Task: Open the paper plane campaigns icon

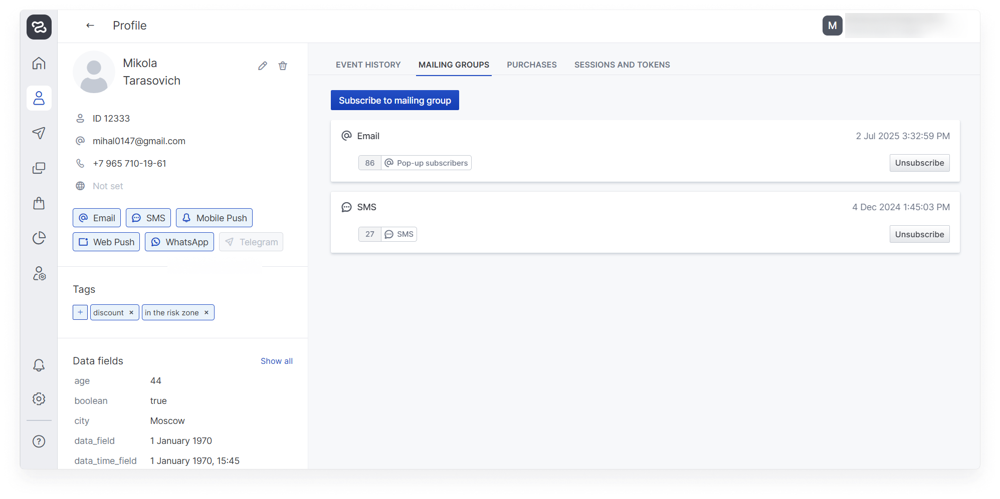Action: [x=39, y=133]
